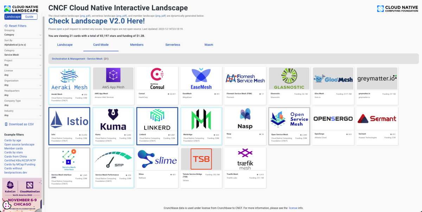Open the Tetrate Service Bridge TSB card
The image size is (422, 212).
201,168
